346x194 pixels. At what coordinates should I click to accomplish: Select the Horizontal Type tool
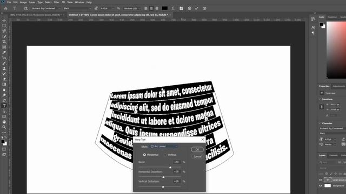[x=4, y=106]
